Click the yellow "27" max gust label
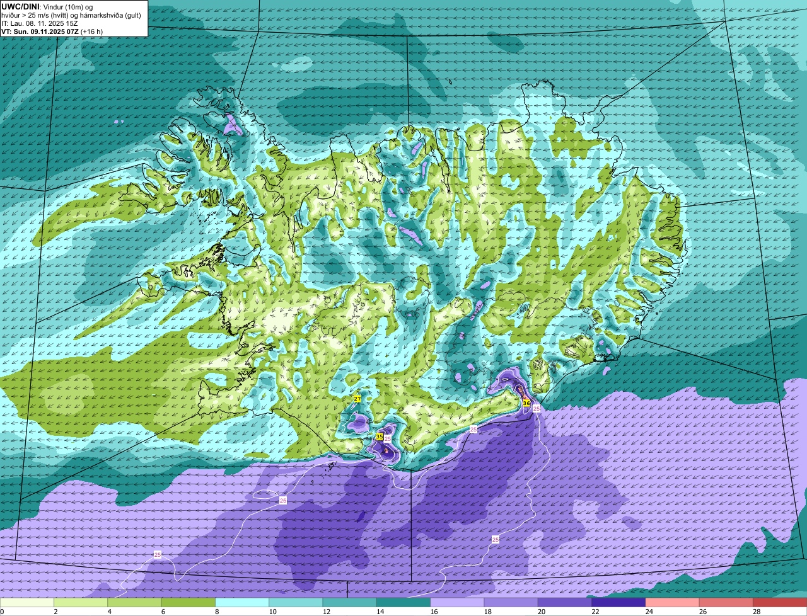The image size is (807, 616). click(357, 399)
